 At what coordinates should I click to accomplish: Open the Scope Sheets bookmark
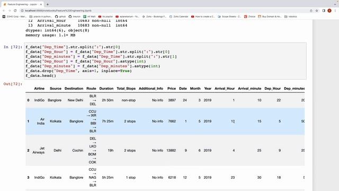[x=229, y=16]
